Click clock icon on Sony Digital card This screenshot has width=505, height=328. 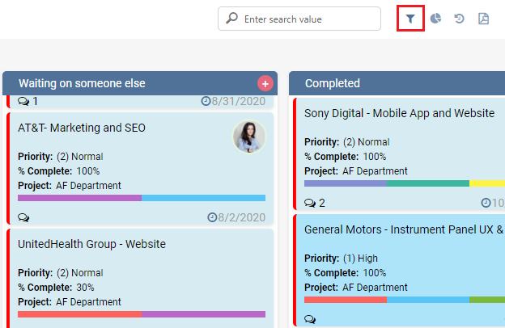[486, 203]
